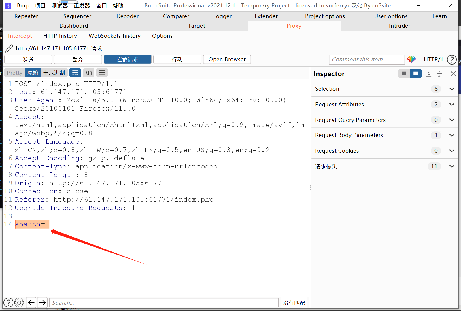Open the help question mark next to HTTP/1
461x311 pixels.
(451, 60)
